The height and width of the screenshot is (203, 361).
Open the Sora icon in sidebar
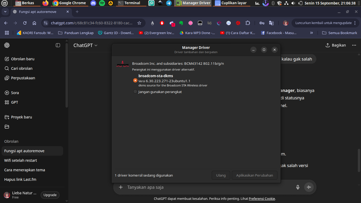click(7, 93)
